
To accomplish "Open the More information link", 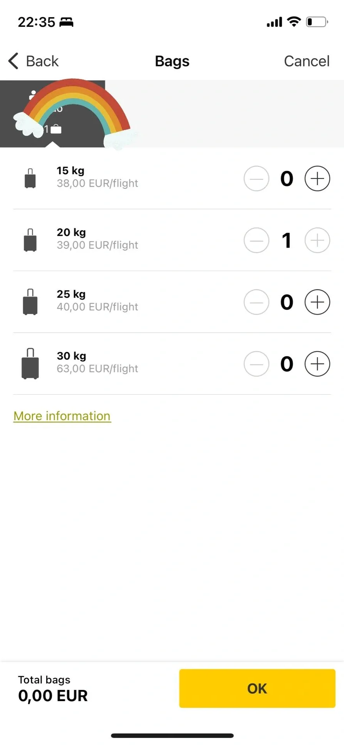I will (62, 416).
